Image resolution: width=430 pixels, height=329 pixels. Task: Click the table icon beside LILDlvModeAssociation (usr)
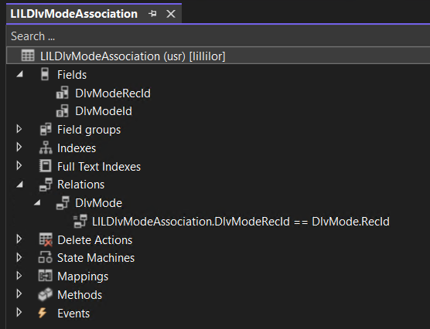tap(28, 56)
